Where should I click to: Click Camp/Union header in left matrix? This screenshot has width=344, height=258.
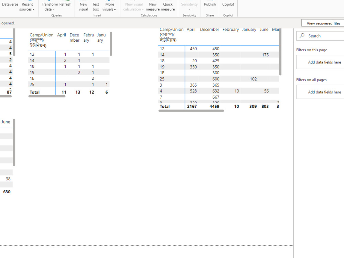(x=41, y=40)
